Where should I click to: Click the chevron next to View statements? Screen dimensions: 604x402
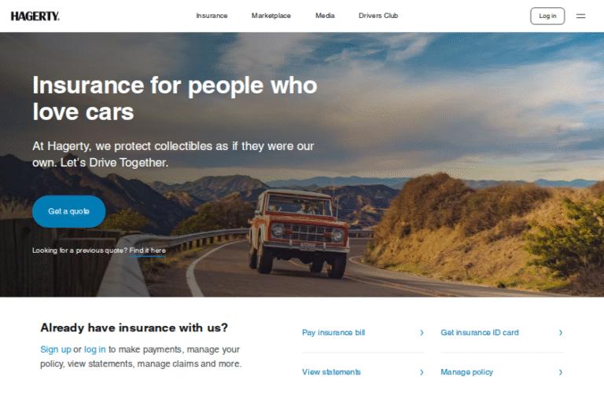coord(422,372)
